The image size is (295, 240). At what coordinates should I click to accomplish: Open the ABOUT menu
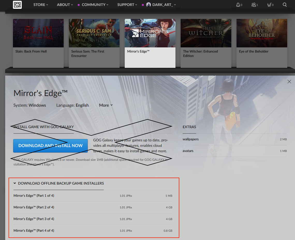(65, 5)
